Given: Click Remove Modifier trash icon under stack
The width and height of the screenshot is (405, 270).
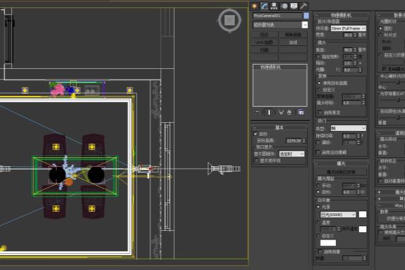Looking at the screenshot, I should point(289,113).
